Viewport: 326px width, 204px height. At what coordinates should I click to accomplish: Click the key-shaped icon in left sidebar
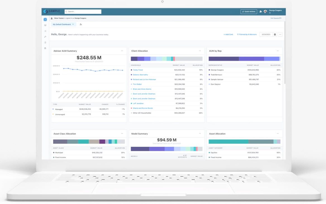pos(45,37)
